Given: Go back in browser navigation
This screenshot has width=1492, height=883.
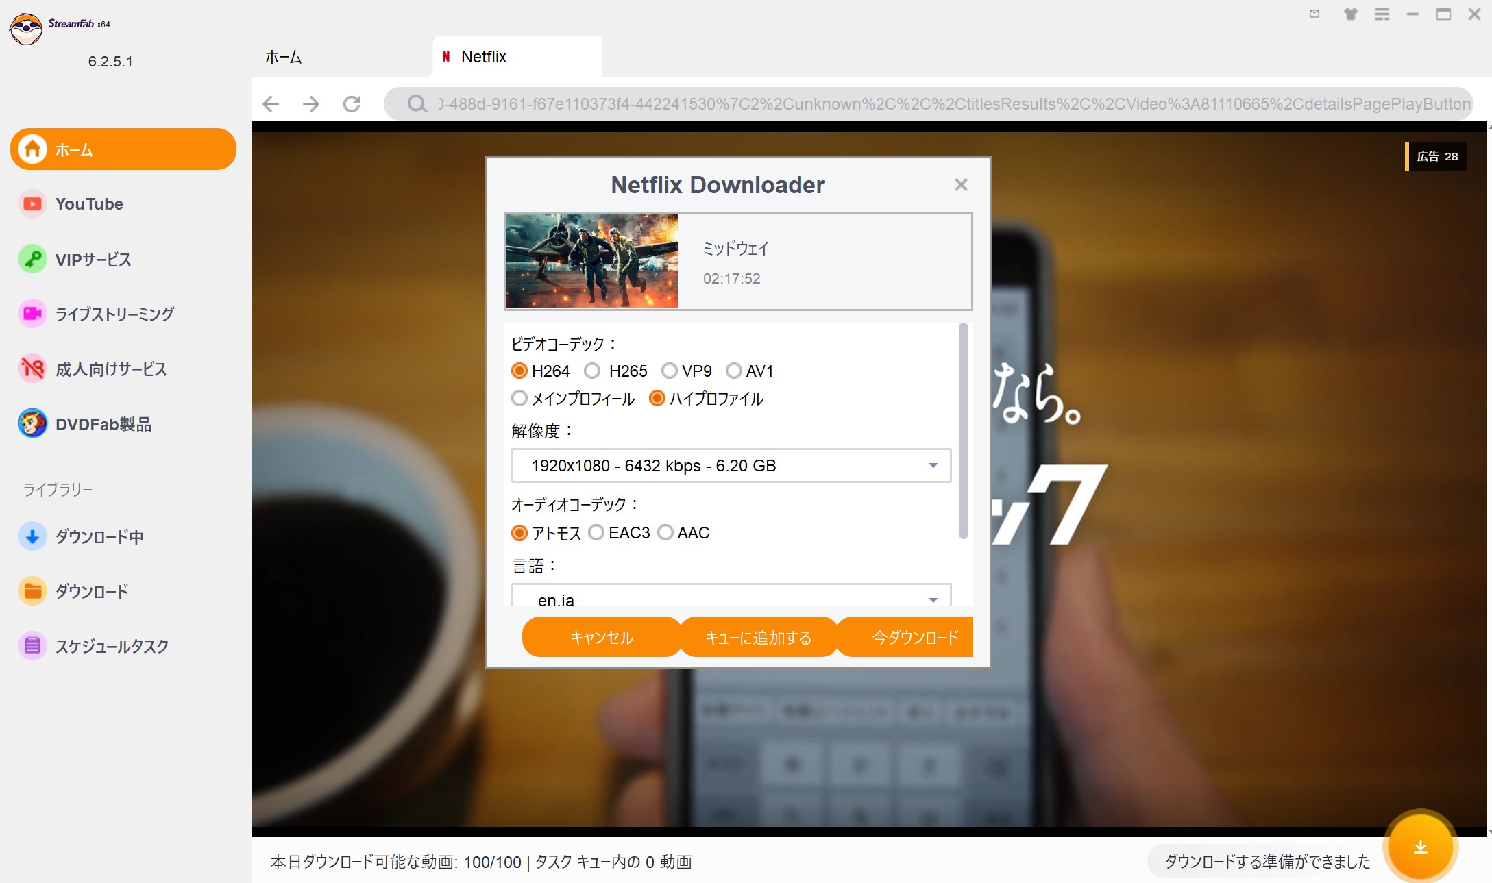Looking at the screenshot, I should (x=271, y=103).
